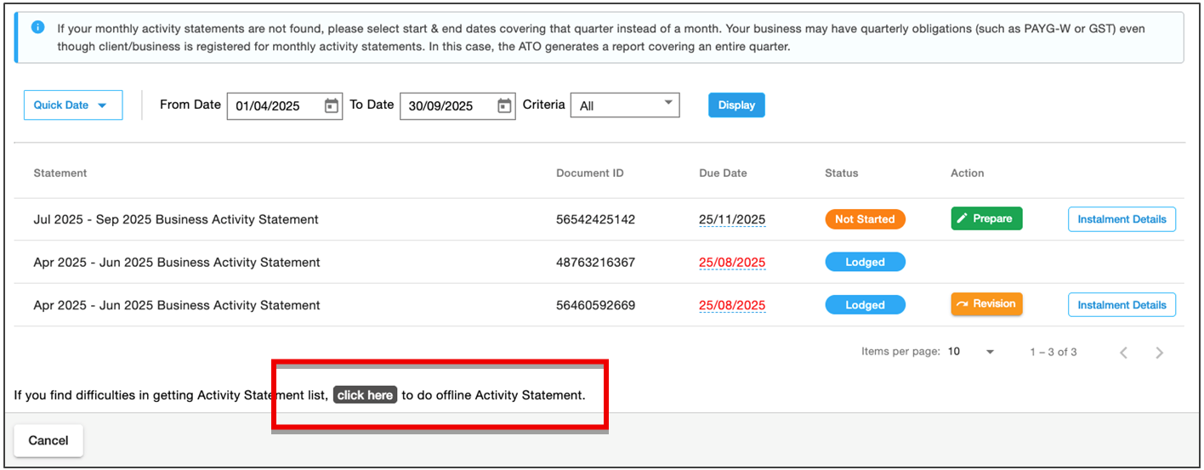This screenshot has height=470, width=1204.
Task: Click the 25/11/2025 due date
Action: point(731,219)
